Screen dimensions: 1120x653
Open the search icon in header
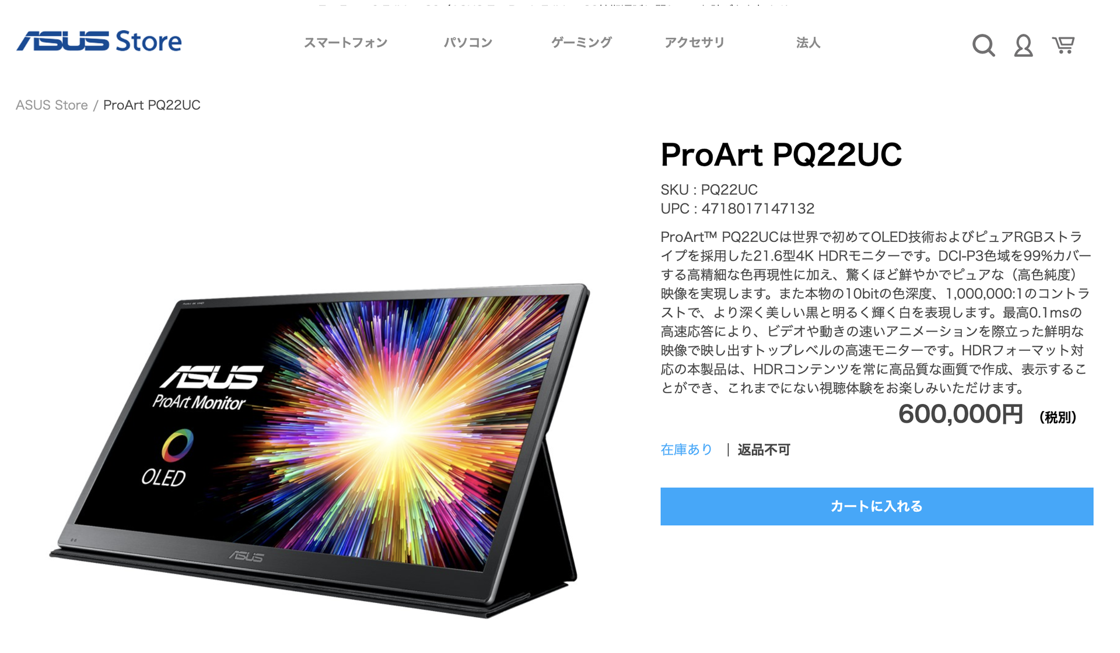(x=984, y=45)
